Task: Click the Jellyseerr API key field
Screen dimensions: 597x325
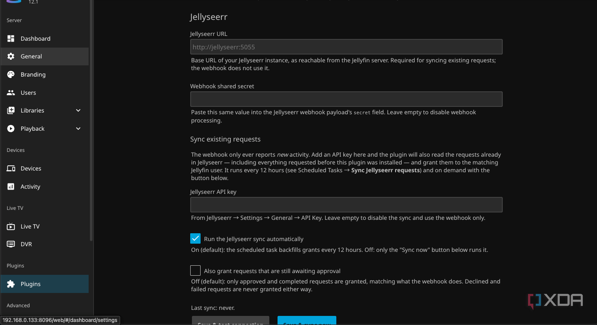Action: coord(346,205)
